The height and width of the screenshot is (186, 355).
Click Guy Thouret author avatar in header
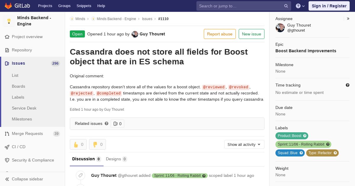click(135, 34)
